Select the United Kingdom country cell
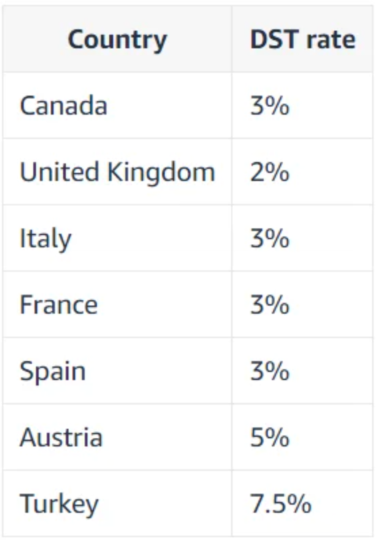 117,172
